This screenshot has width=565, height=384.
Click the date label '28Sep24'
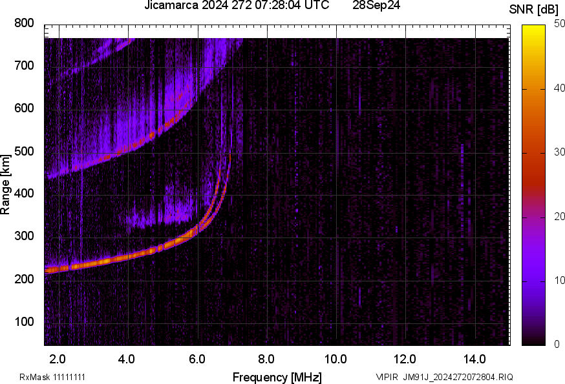376,5
